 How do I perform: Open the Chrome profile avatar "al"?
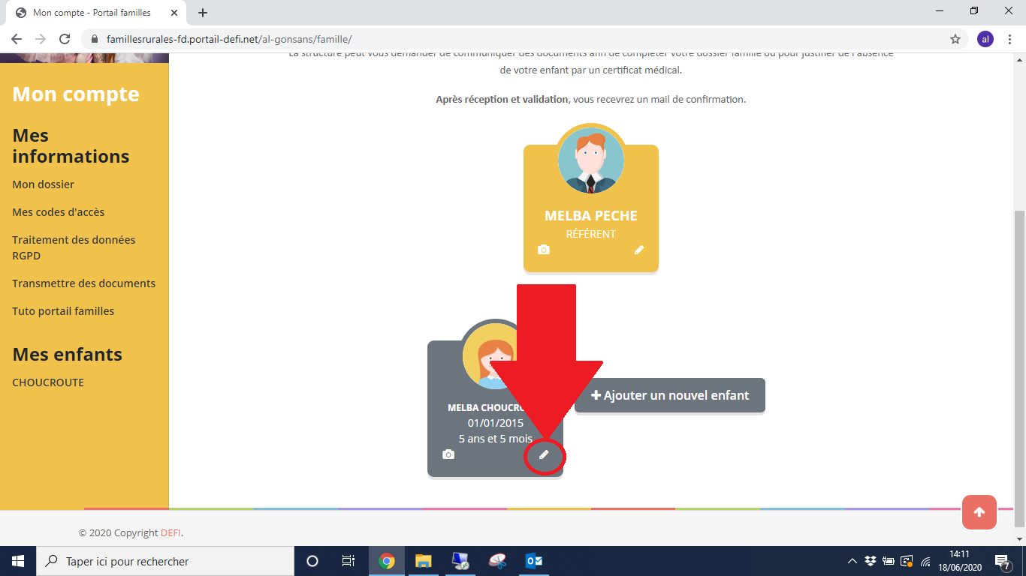click(985, 39)
